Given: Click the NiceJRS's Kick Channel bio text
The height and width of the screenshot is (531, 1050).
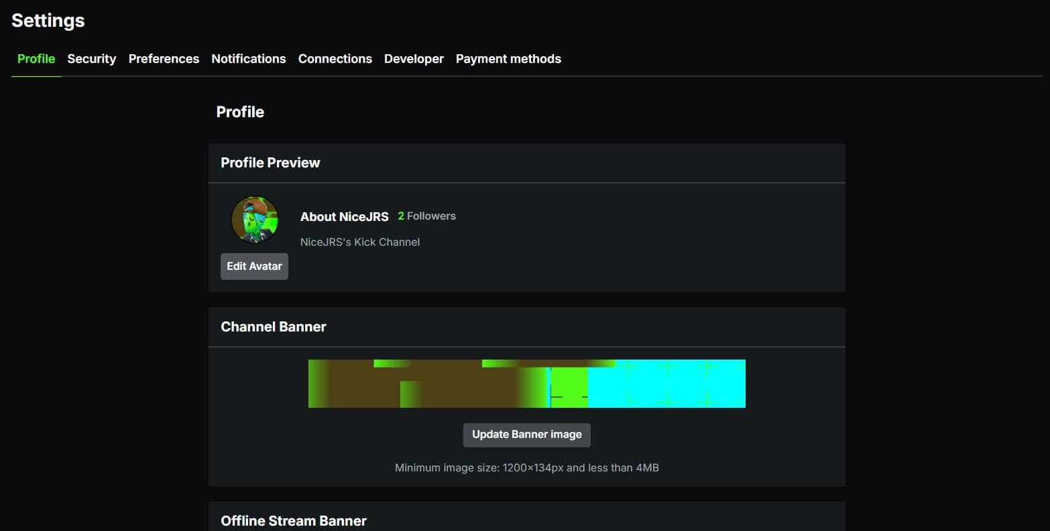Looking at the screenshot, I should (360, 242).
